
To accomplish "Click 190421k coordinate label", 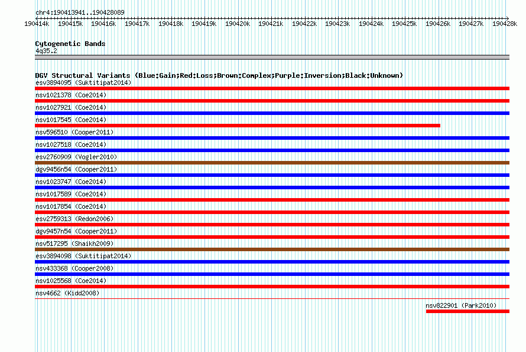I will pyautogui.click(x=270, y=24).
